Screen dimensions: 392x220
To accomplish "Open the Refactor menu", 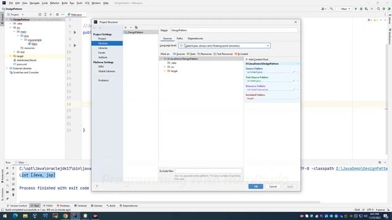I will pyautogui.click(x=55, y=3).
